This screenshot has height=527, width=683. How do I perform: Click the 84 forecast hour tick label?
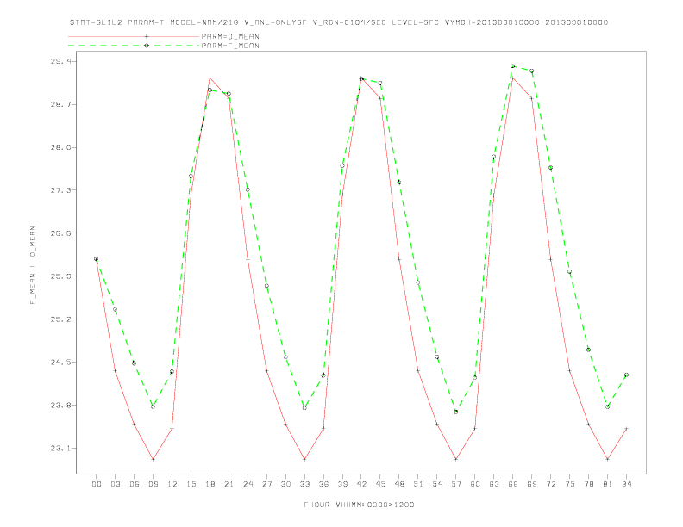tap(626, 484)
